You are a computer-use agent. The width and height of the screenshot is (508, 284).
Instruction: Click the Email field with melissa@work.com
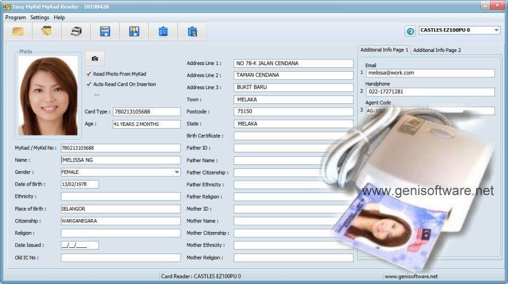pos(430,73)
